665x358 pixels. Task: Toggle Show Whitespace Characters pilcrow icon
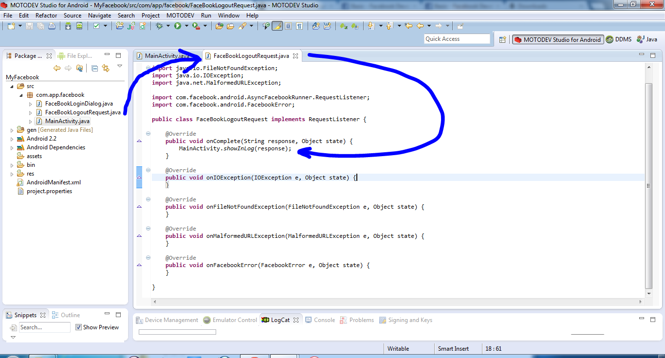point(299,26)
